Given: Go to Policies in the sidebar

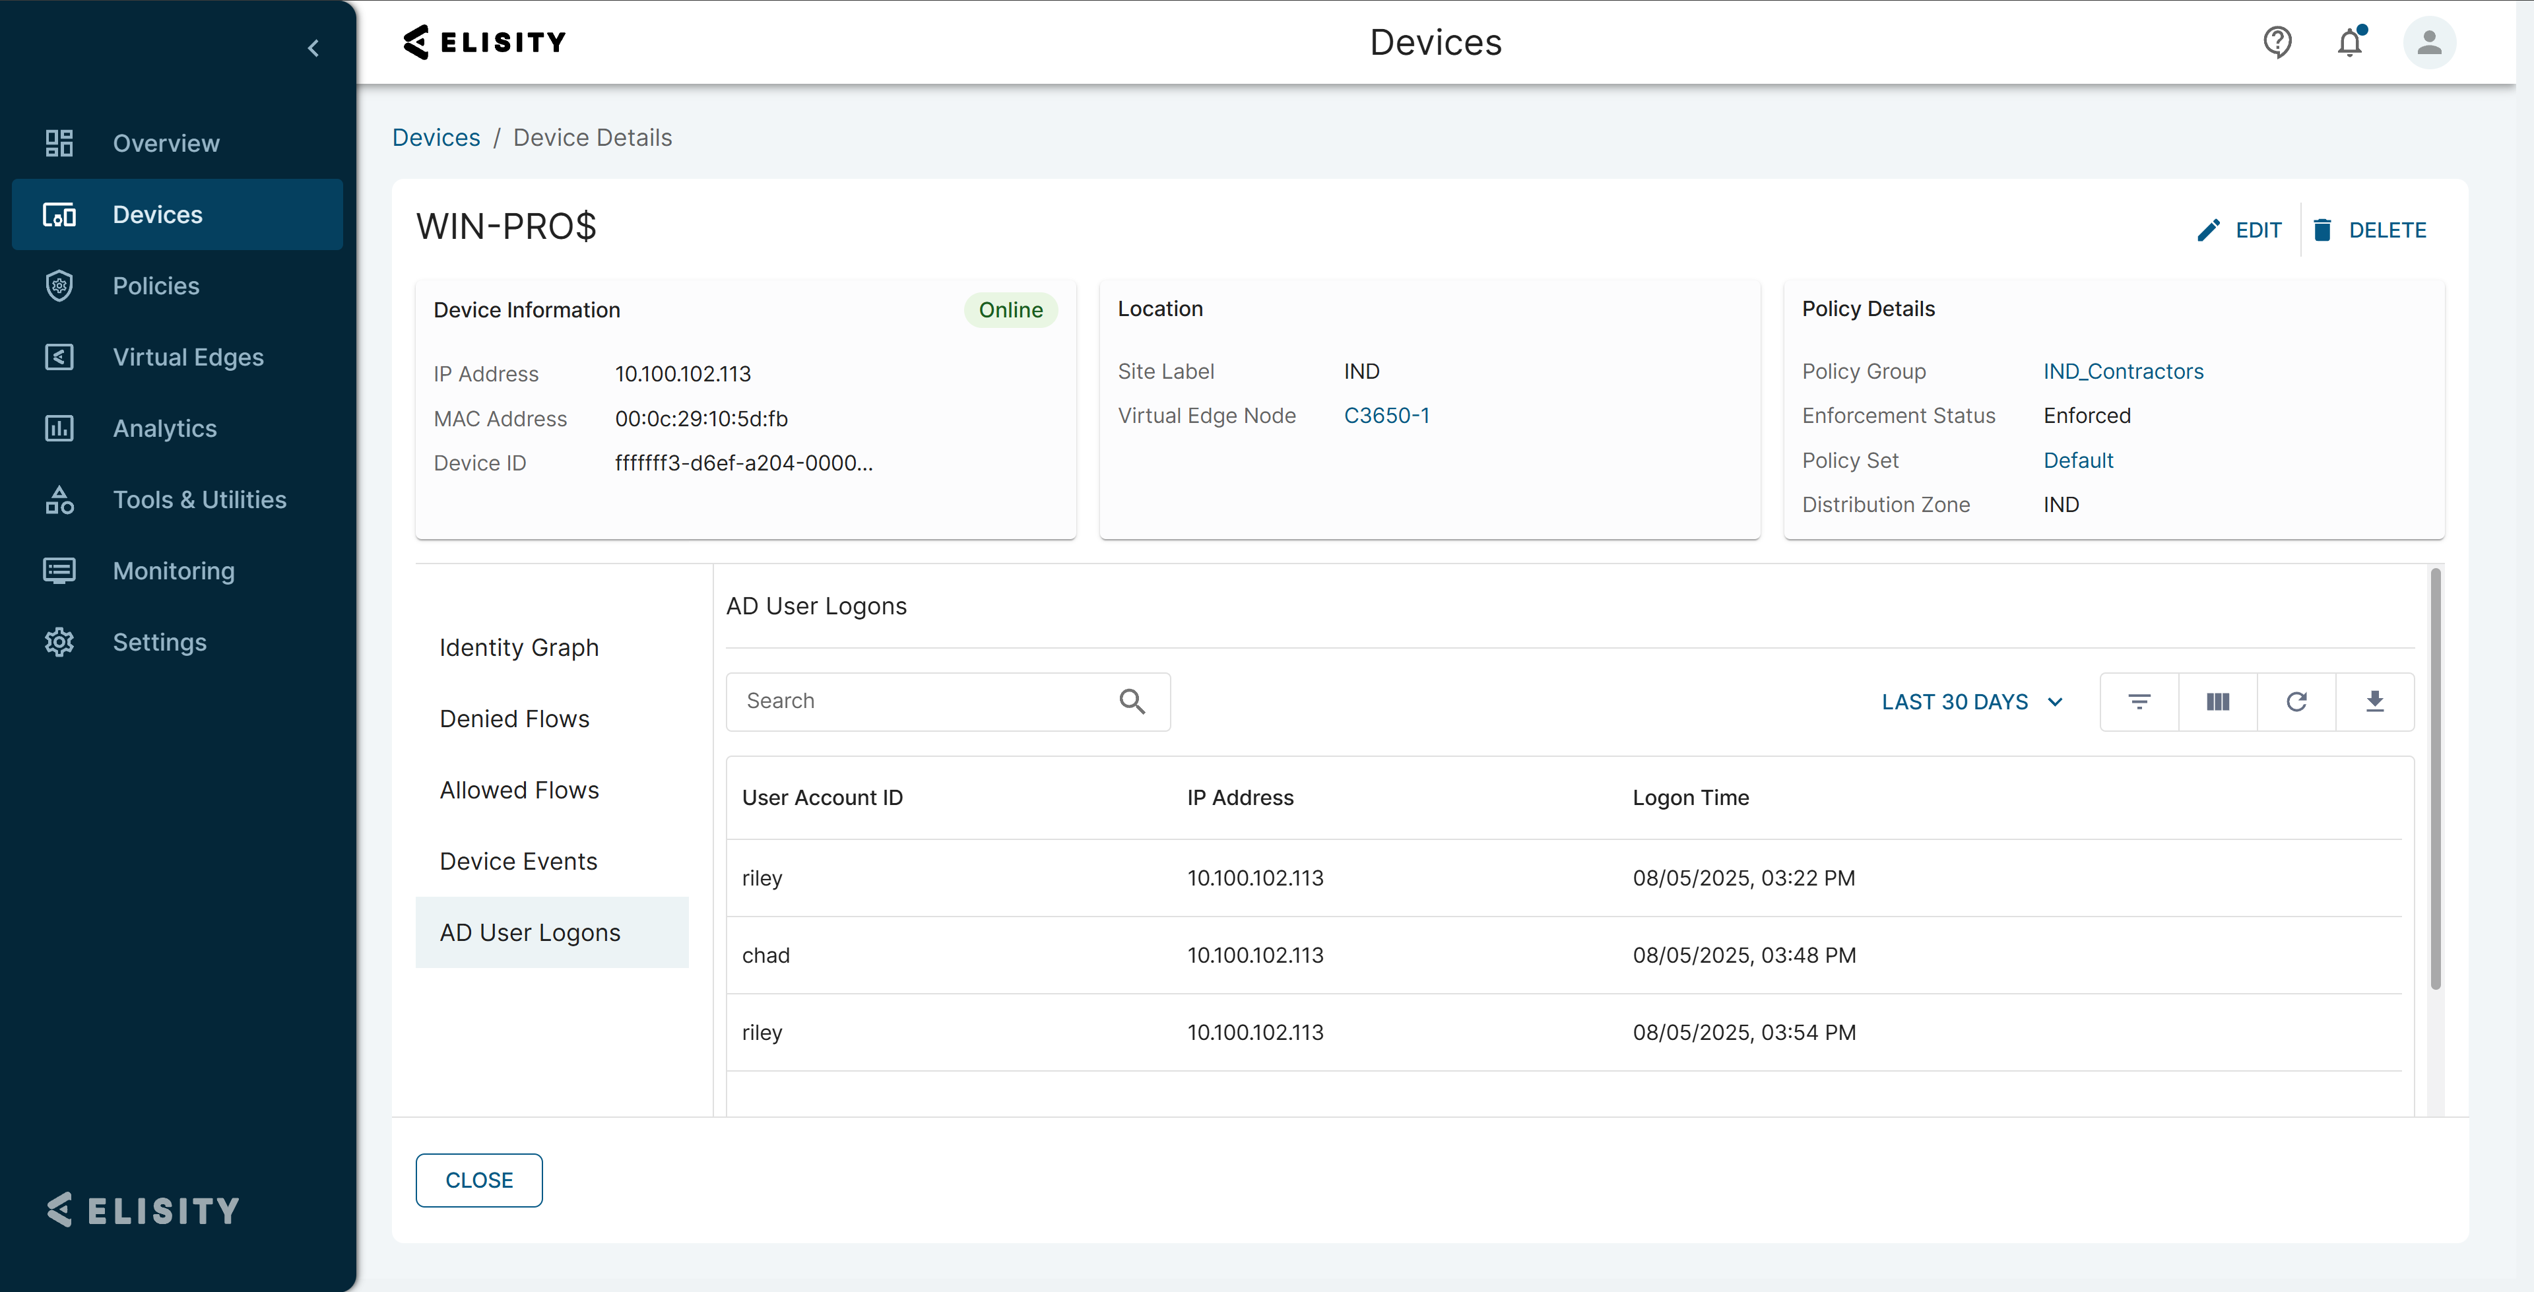Looking at the screenshot, I should click(x=156, y=285).
